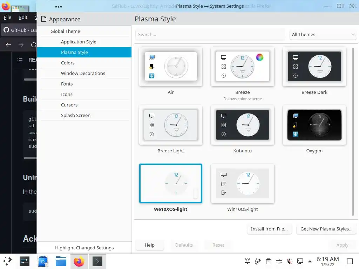
Task: Click the Defaults button
Action: [184, 245]
